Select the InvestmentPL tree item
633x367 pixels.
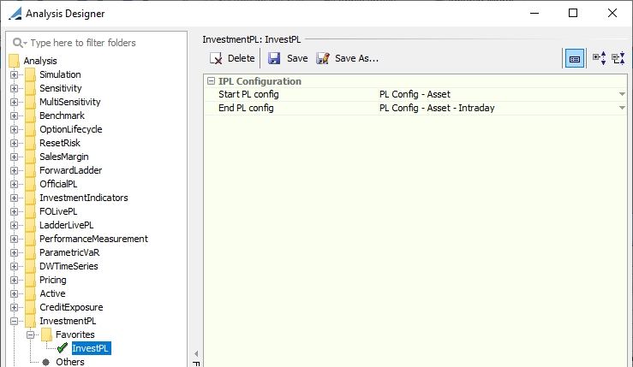(x=68, y=322)
